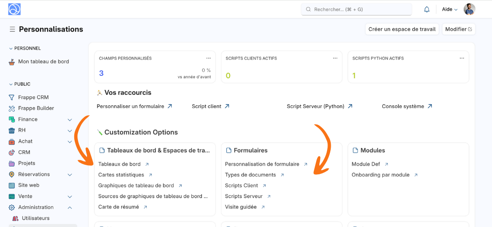Expand the Achat sidebar chevron

[70, 142]
